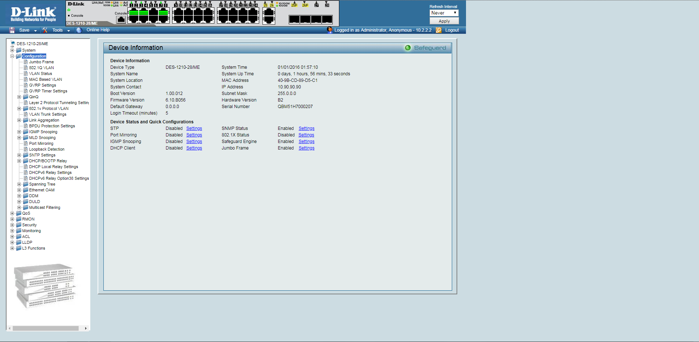Image resolution: width=699 pixels, height=342 pixels.
Task: Open the Save menu
Action: tap(24, 30)
